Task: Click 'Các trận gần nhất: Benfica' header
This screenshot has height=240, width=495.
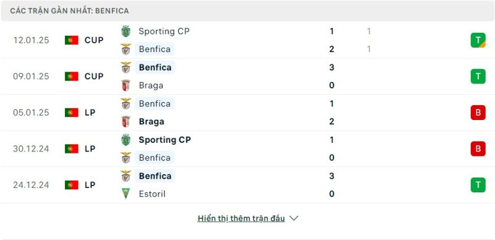Action: (69, 11)
